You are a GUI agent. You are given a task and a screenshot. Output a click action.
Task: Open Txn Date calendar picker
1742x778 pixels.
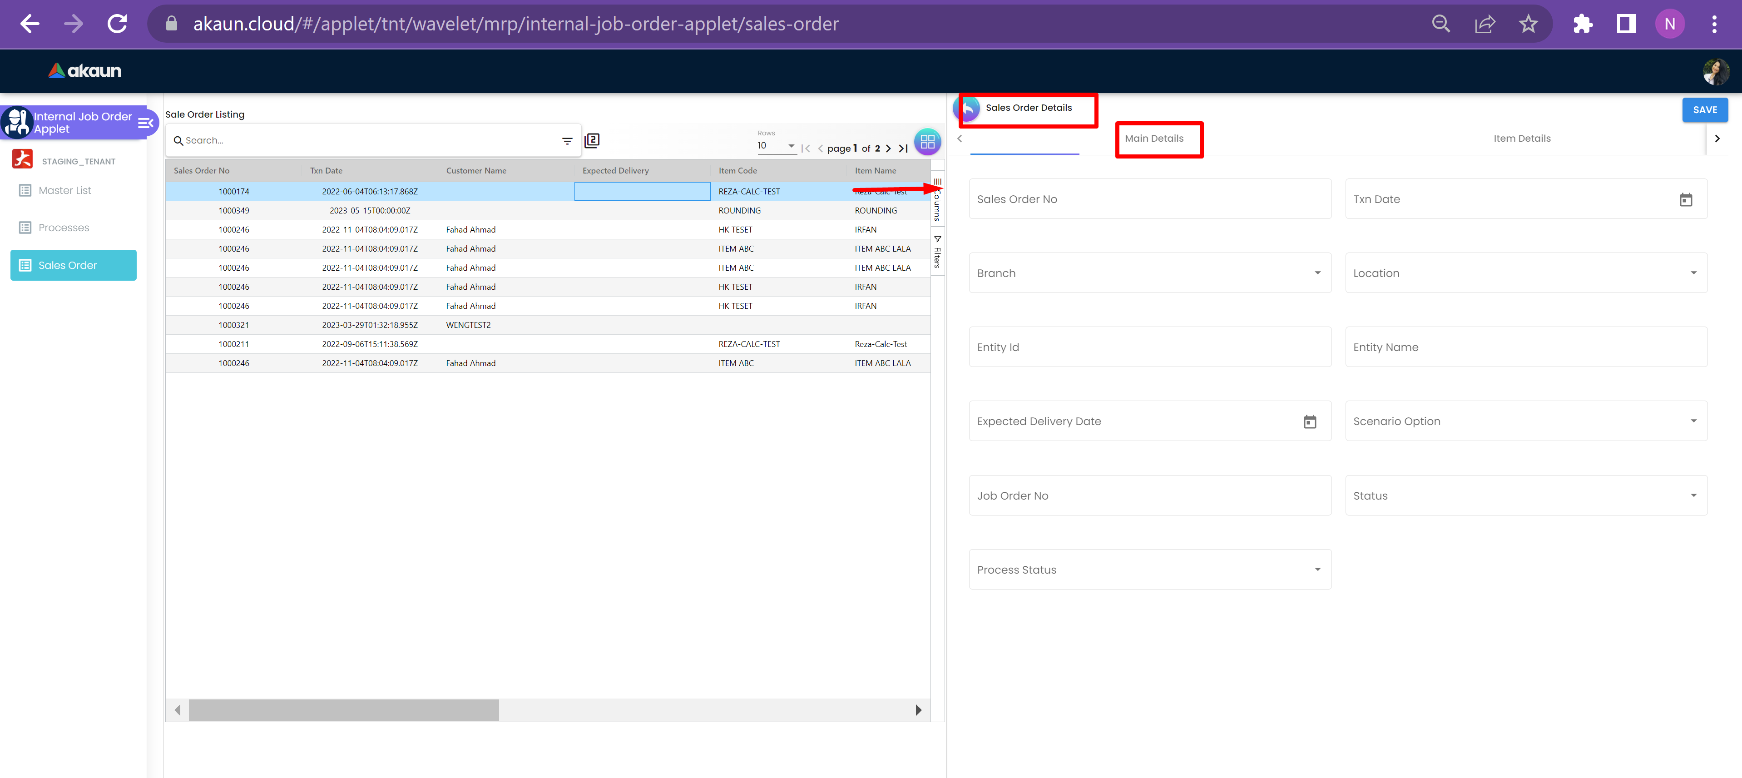pos(1685,199)
